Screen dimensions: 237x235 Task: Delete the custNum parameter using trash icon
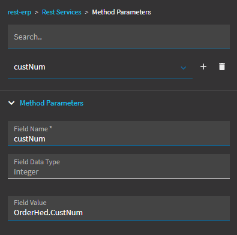pos(222,67)
